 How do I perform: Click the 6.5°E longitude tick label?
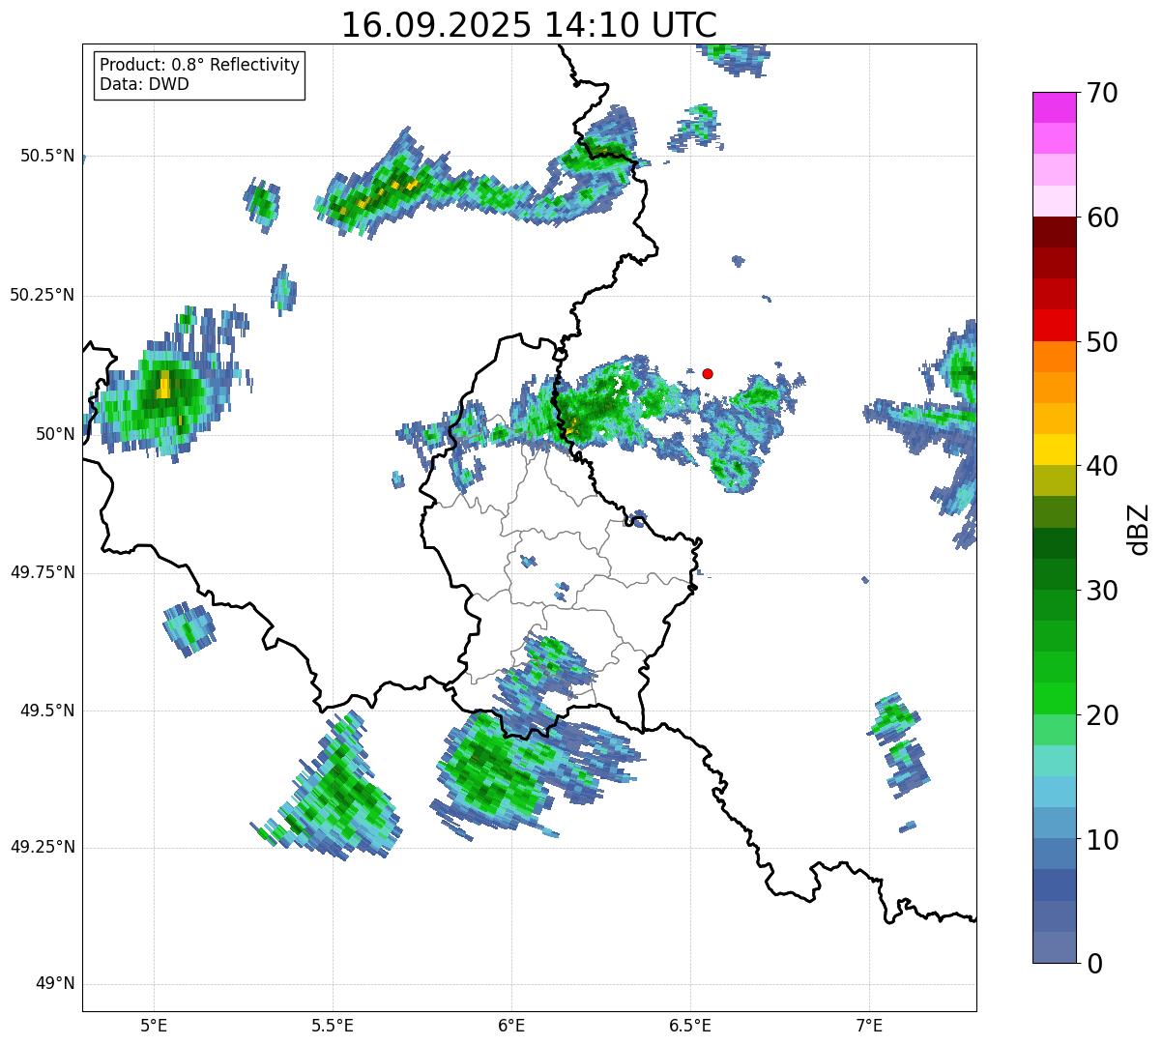pos(690,1025)
